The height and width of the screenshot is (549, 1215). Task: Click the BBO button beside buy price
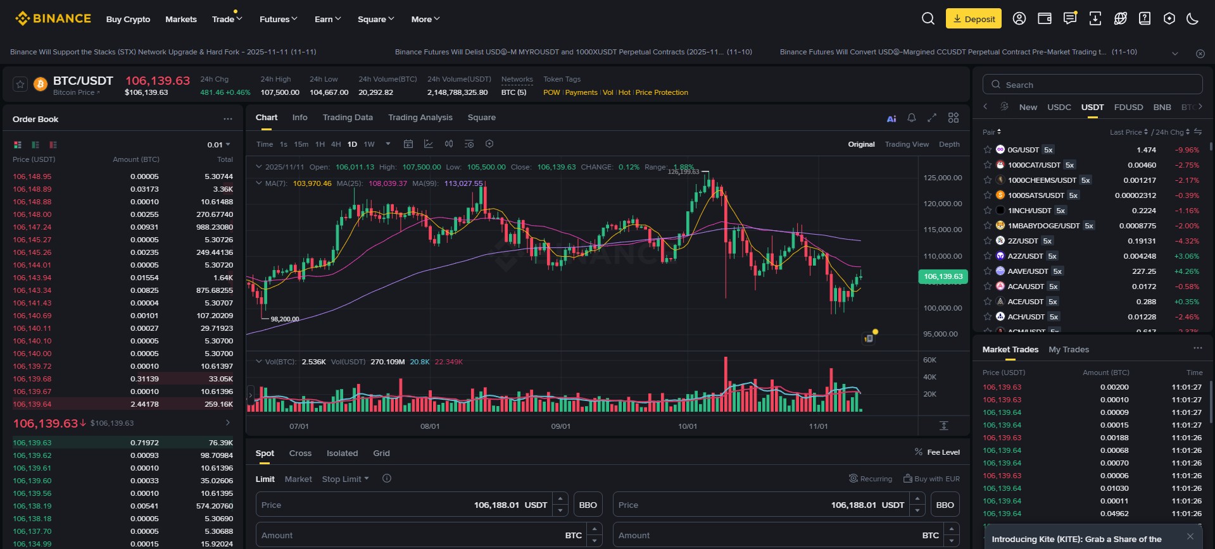pyautogui.click(x=588, y=505)
